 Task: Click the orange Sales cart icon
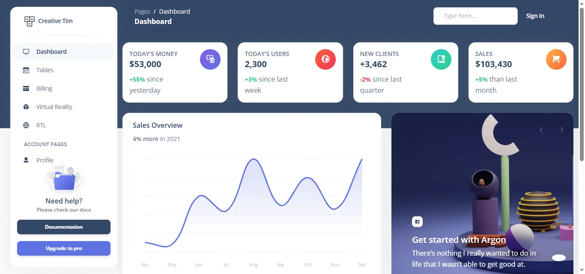[556, 59]
